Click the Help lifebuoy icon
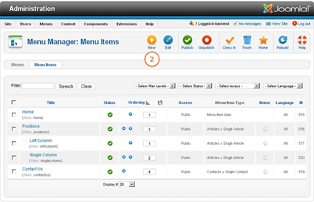 [302, 40]
